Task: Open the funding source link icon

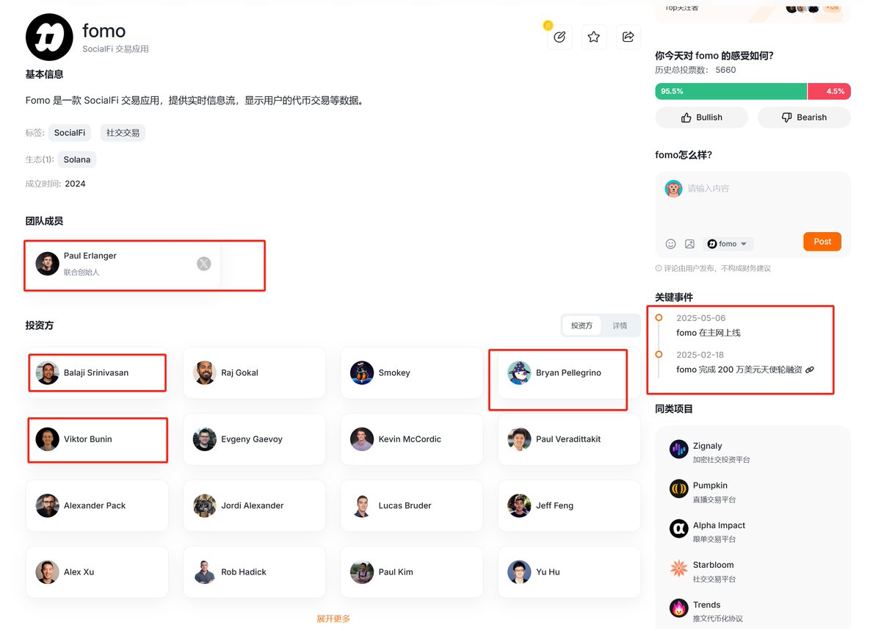Action: tap(810, 369)
